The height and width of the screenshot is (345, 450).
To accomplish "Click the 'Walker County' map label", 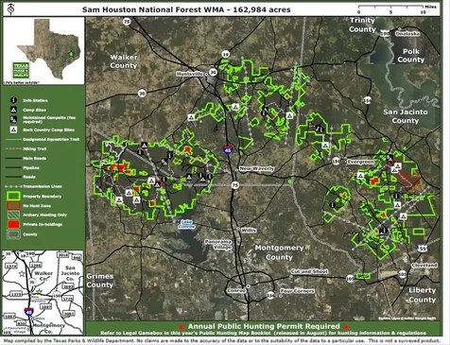I will [x=124, y=61].
